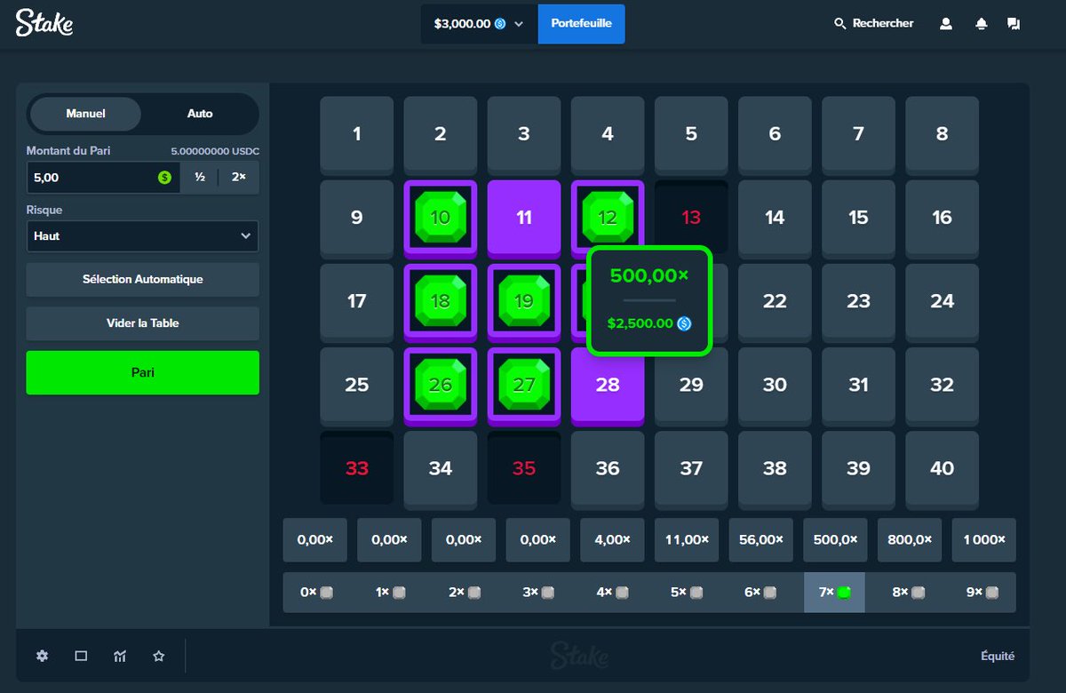Viewport: 1066px width, 693px height.
Task: Click the green Pari button
Action: click(143, 372)
